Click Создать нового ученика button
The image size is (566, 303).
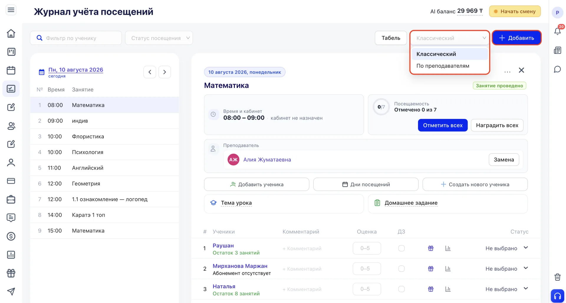tap(475, 184)
